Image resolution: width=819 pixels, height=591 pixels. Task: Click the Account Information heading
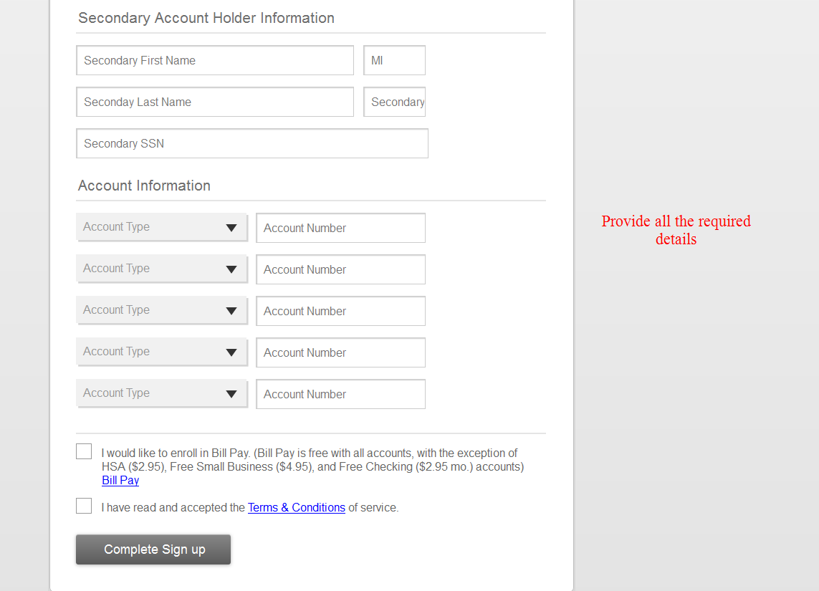(x=144, y=186)
